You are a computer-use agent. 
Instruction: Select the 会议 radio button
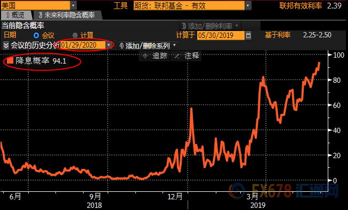click(36, 35)
